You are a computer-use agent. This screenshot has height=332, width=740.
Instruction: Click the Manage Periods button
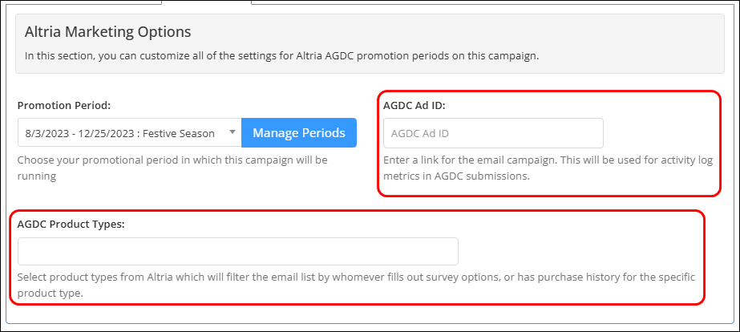click(299, 132)
